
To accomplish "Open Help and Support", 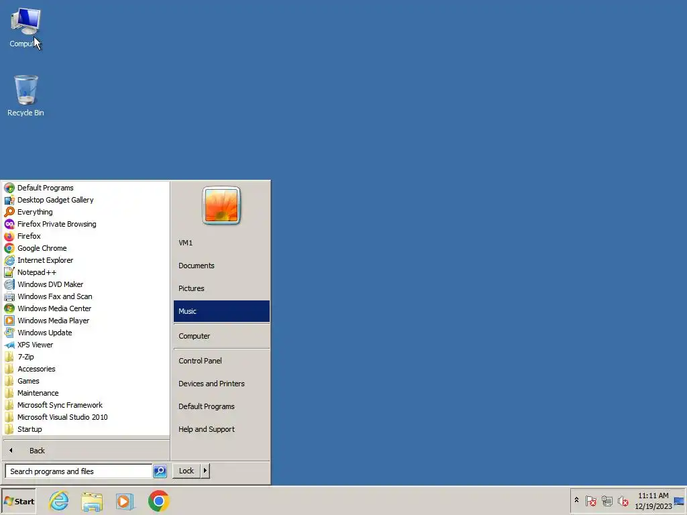I will [221, 429].
